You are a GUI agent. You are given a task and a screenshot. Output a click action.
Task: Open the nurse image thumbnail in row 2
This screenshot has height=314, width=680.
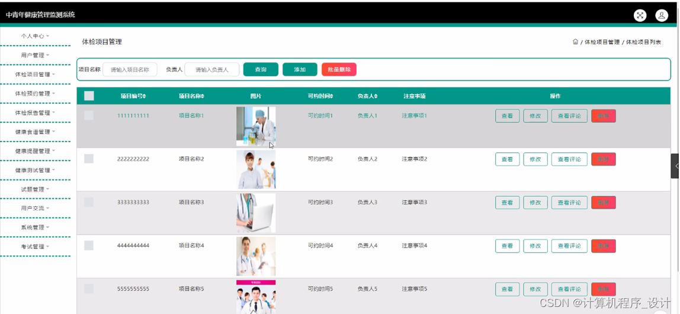pos(256,169)
